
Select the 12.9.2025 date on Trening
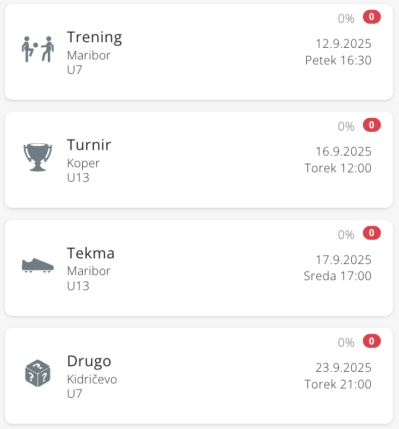coord(343,44)
